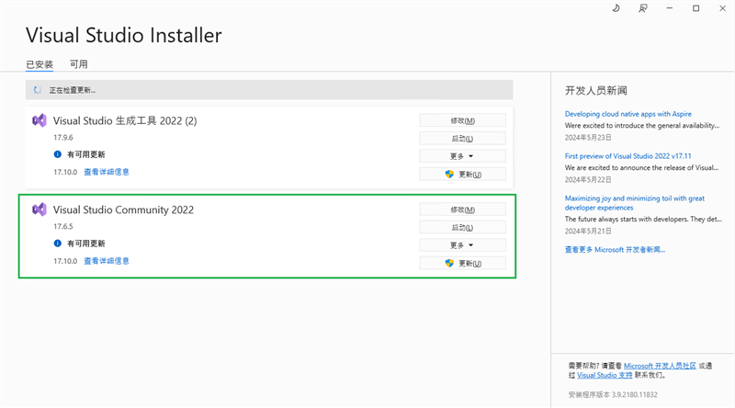Open the feedback icon in title bar

pyautogui.click(x=642, y=8)
